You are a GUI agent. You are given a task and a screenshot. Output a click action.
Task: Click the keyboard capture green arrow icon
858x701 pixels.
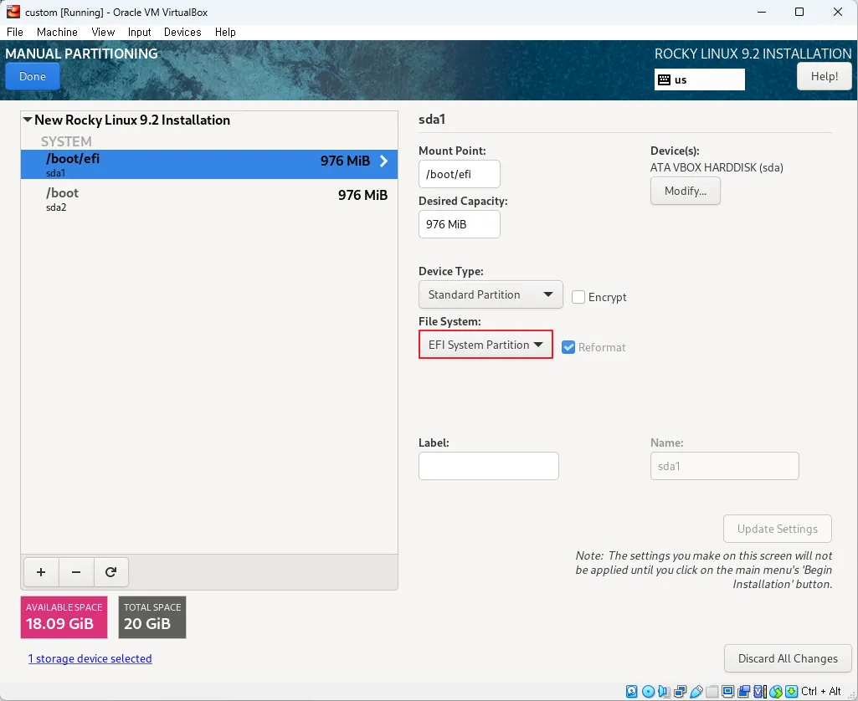tap(791, 691)
